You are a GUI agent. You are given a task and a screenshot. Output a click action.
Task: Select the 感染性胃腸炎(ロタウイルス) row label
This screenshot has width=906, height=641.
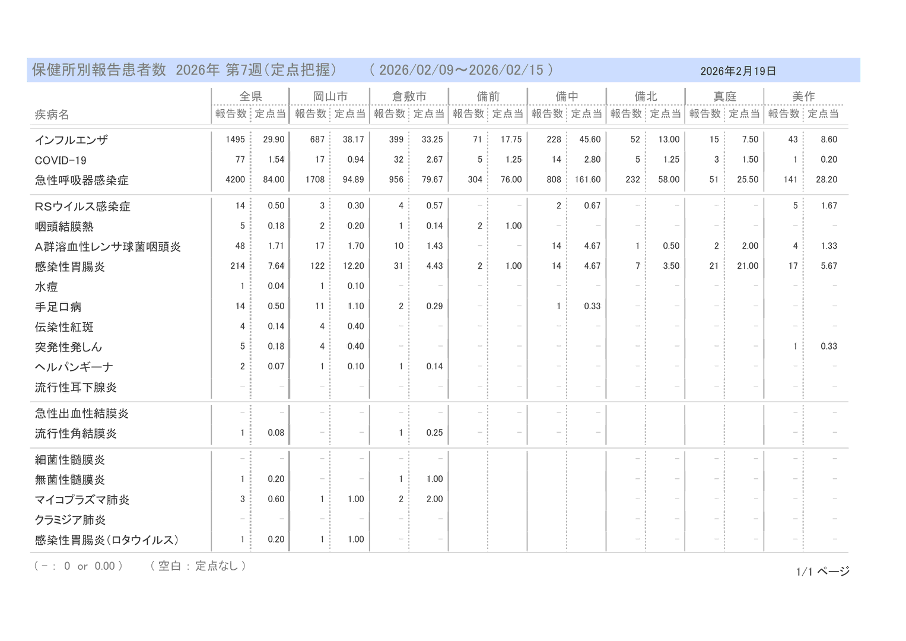[107, 540]
